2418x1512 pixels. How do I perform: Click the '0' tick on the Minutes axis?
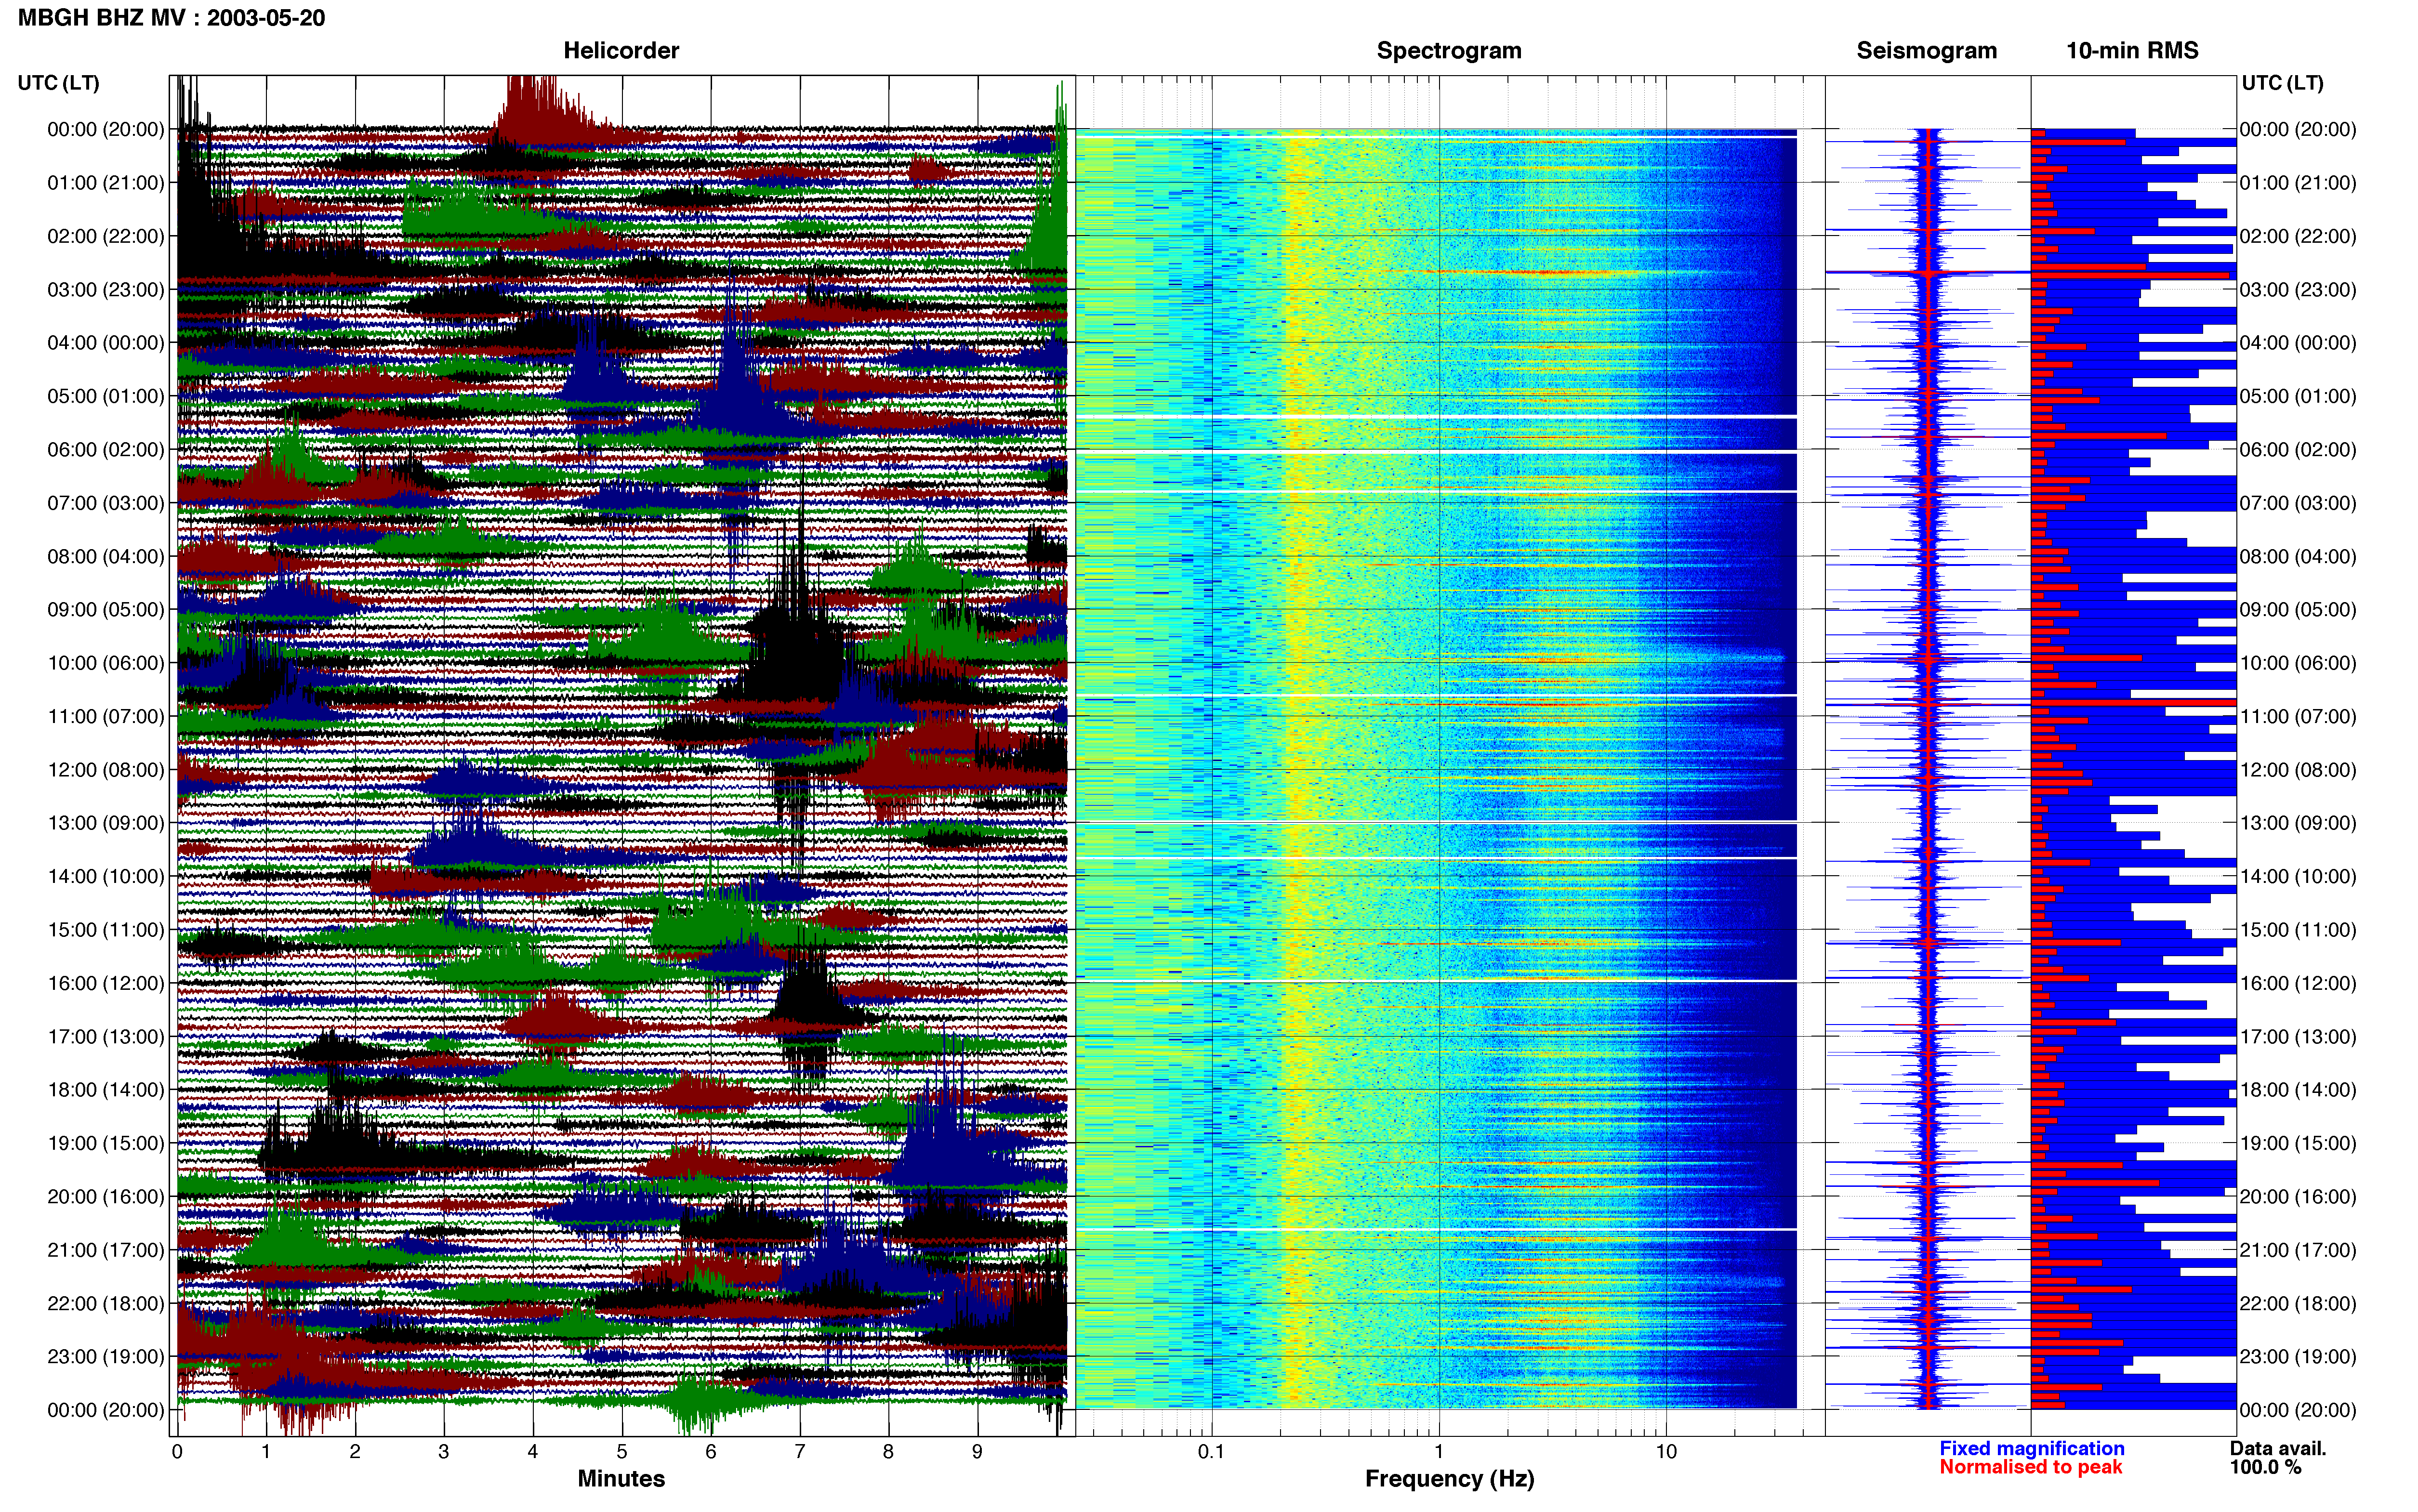click(177, 1451)
